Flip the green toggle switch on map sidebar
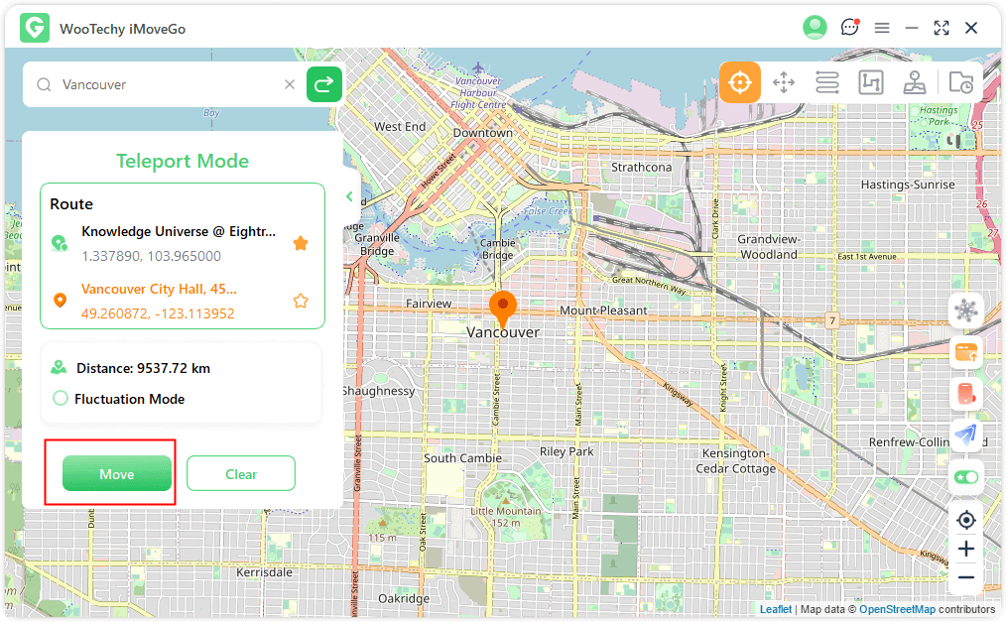This screenshot has height=622, width=1006. pyautogui.click(x=965, y=477)
